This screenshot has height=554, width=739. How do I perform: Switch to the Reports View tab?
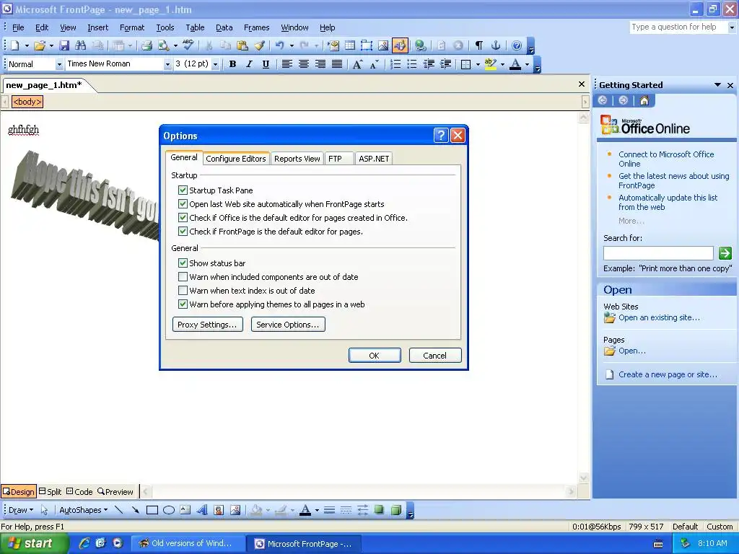pyautogui.click(x=297, y=159)
